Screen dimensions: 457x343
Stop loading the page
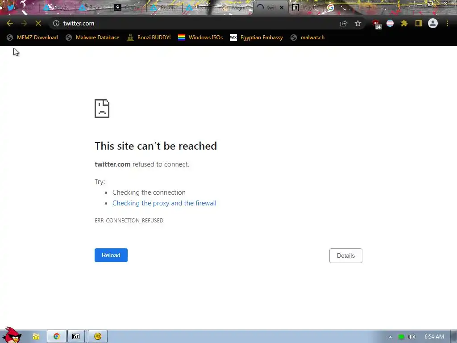click(38, 23)
